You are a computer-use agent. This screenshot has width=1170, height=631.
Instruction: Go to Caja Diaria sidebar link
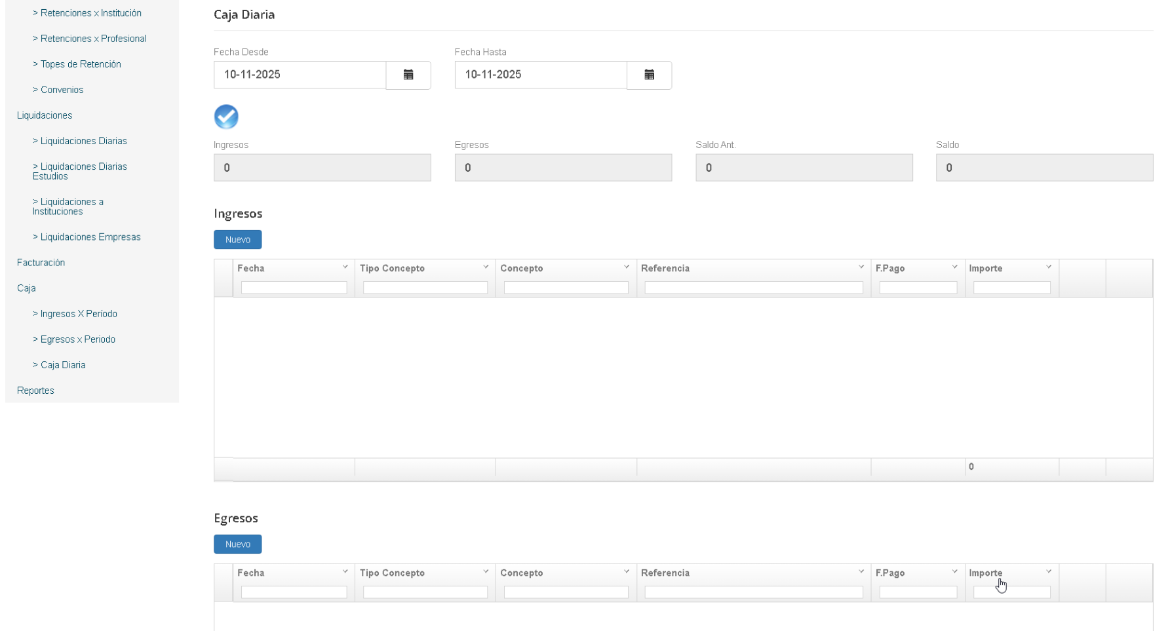[62, 365]
